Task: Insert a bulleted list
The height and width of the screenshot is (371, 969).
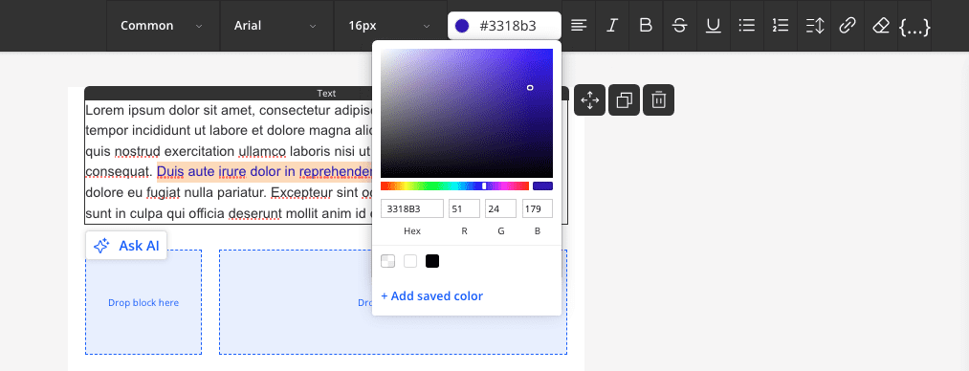Action: (x=746, y=25)
